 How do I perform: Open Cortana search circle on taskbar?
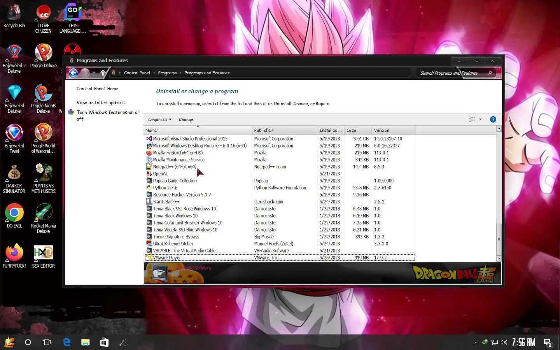click(x=28, y=342)
